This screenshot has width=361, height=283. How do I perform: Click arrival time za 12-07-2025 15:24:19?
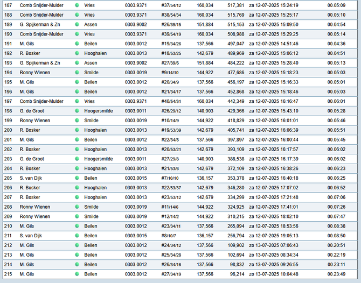[x=274, y=5]
